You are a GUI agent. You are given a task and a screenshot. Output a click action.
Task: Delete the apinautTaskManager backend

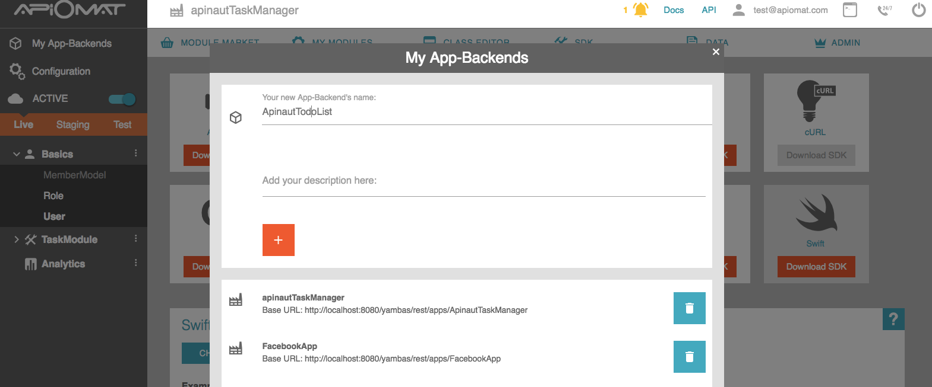click(x=690, y=308)
